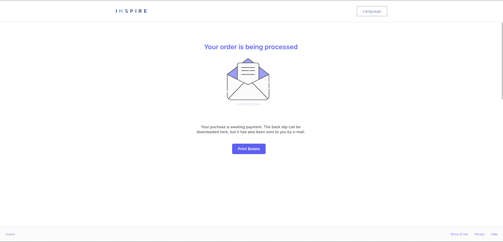Click the page vertical scrollbar

[x=502, y=61]
